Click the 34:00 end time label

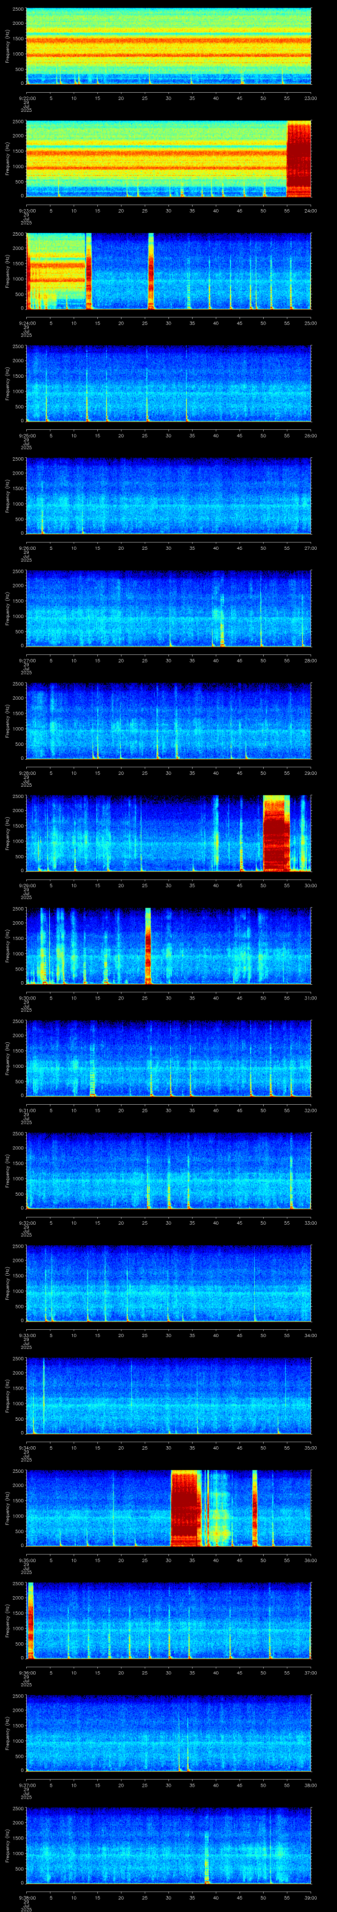pyautogui.click(x=310, y=1335)
